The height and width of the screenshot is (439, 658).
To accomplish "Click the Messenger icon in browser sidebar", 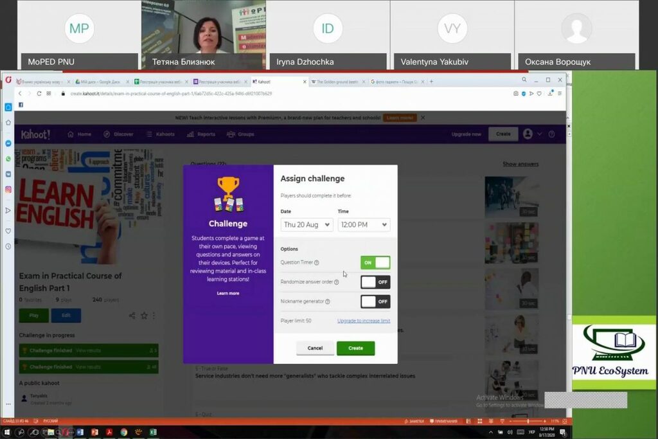I will 8,143.
